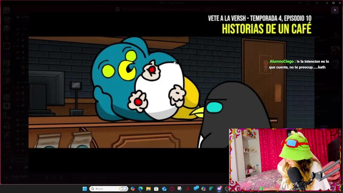Click the cartoon video being streamed

[171, 92]
